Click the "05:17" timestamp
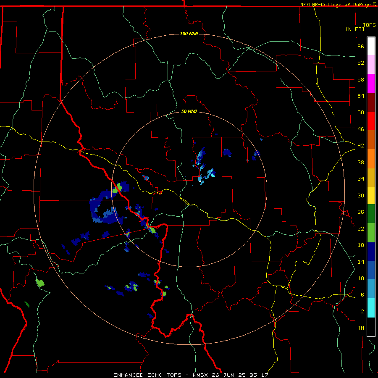The height and width of the screenshot is (378, 378). tap(259, 375)
